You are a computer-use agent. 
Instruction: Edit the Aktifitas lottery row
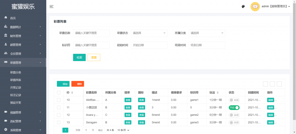pyautogui.click(x=271, y=100)
